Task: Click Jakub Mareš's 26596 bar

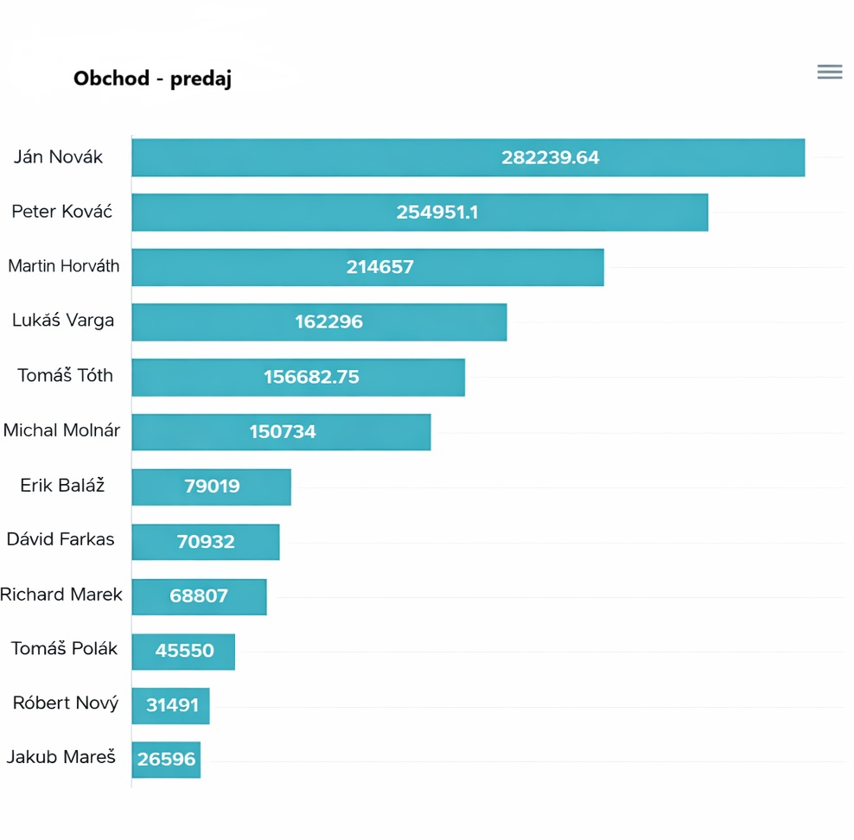Action: [166, 760]
